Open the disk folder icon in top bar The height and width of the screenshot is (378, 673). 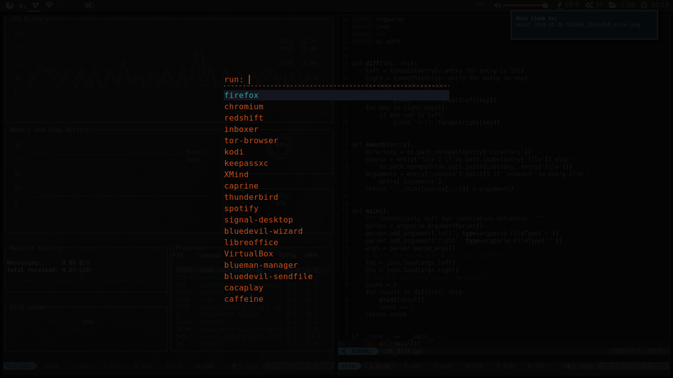[612, 5]
